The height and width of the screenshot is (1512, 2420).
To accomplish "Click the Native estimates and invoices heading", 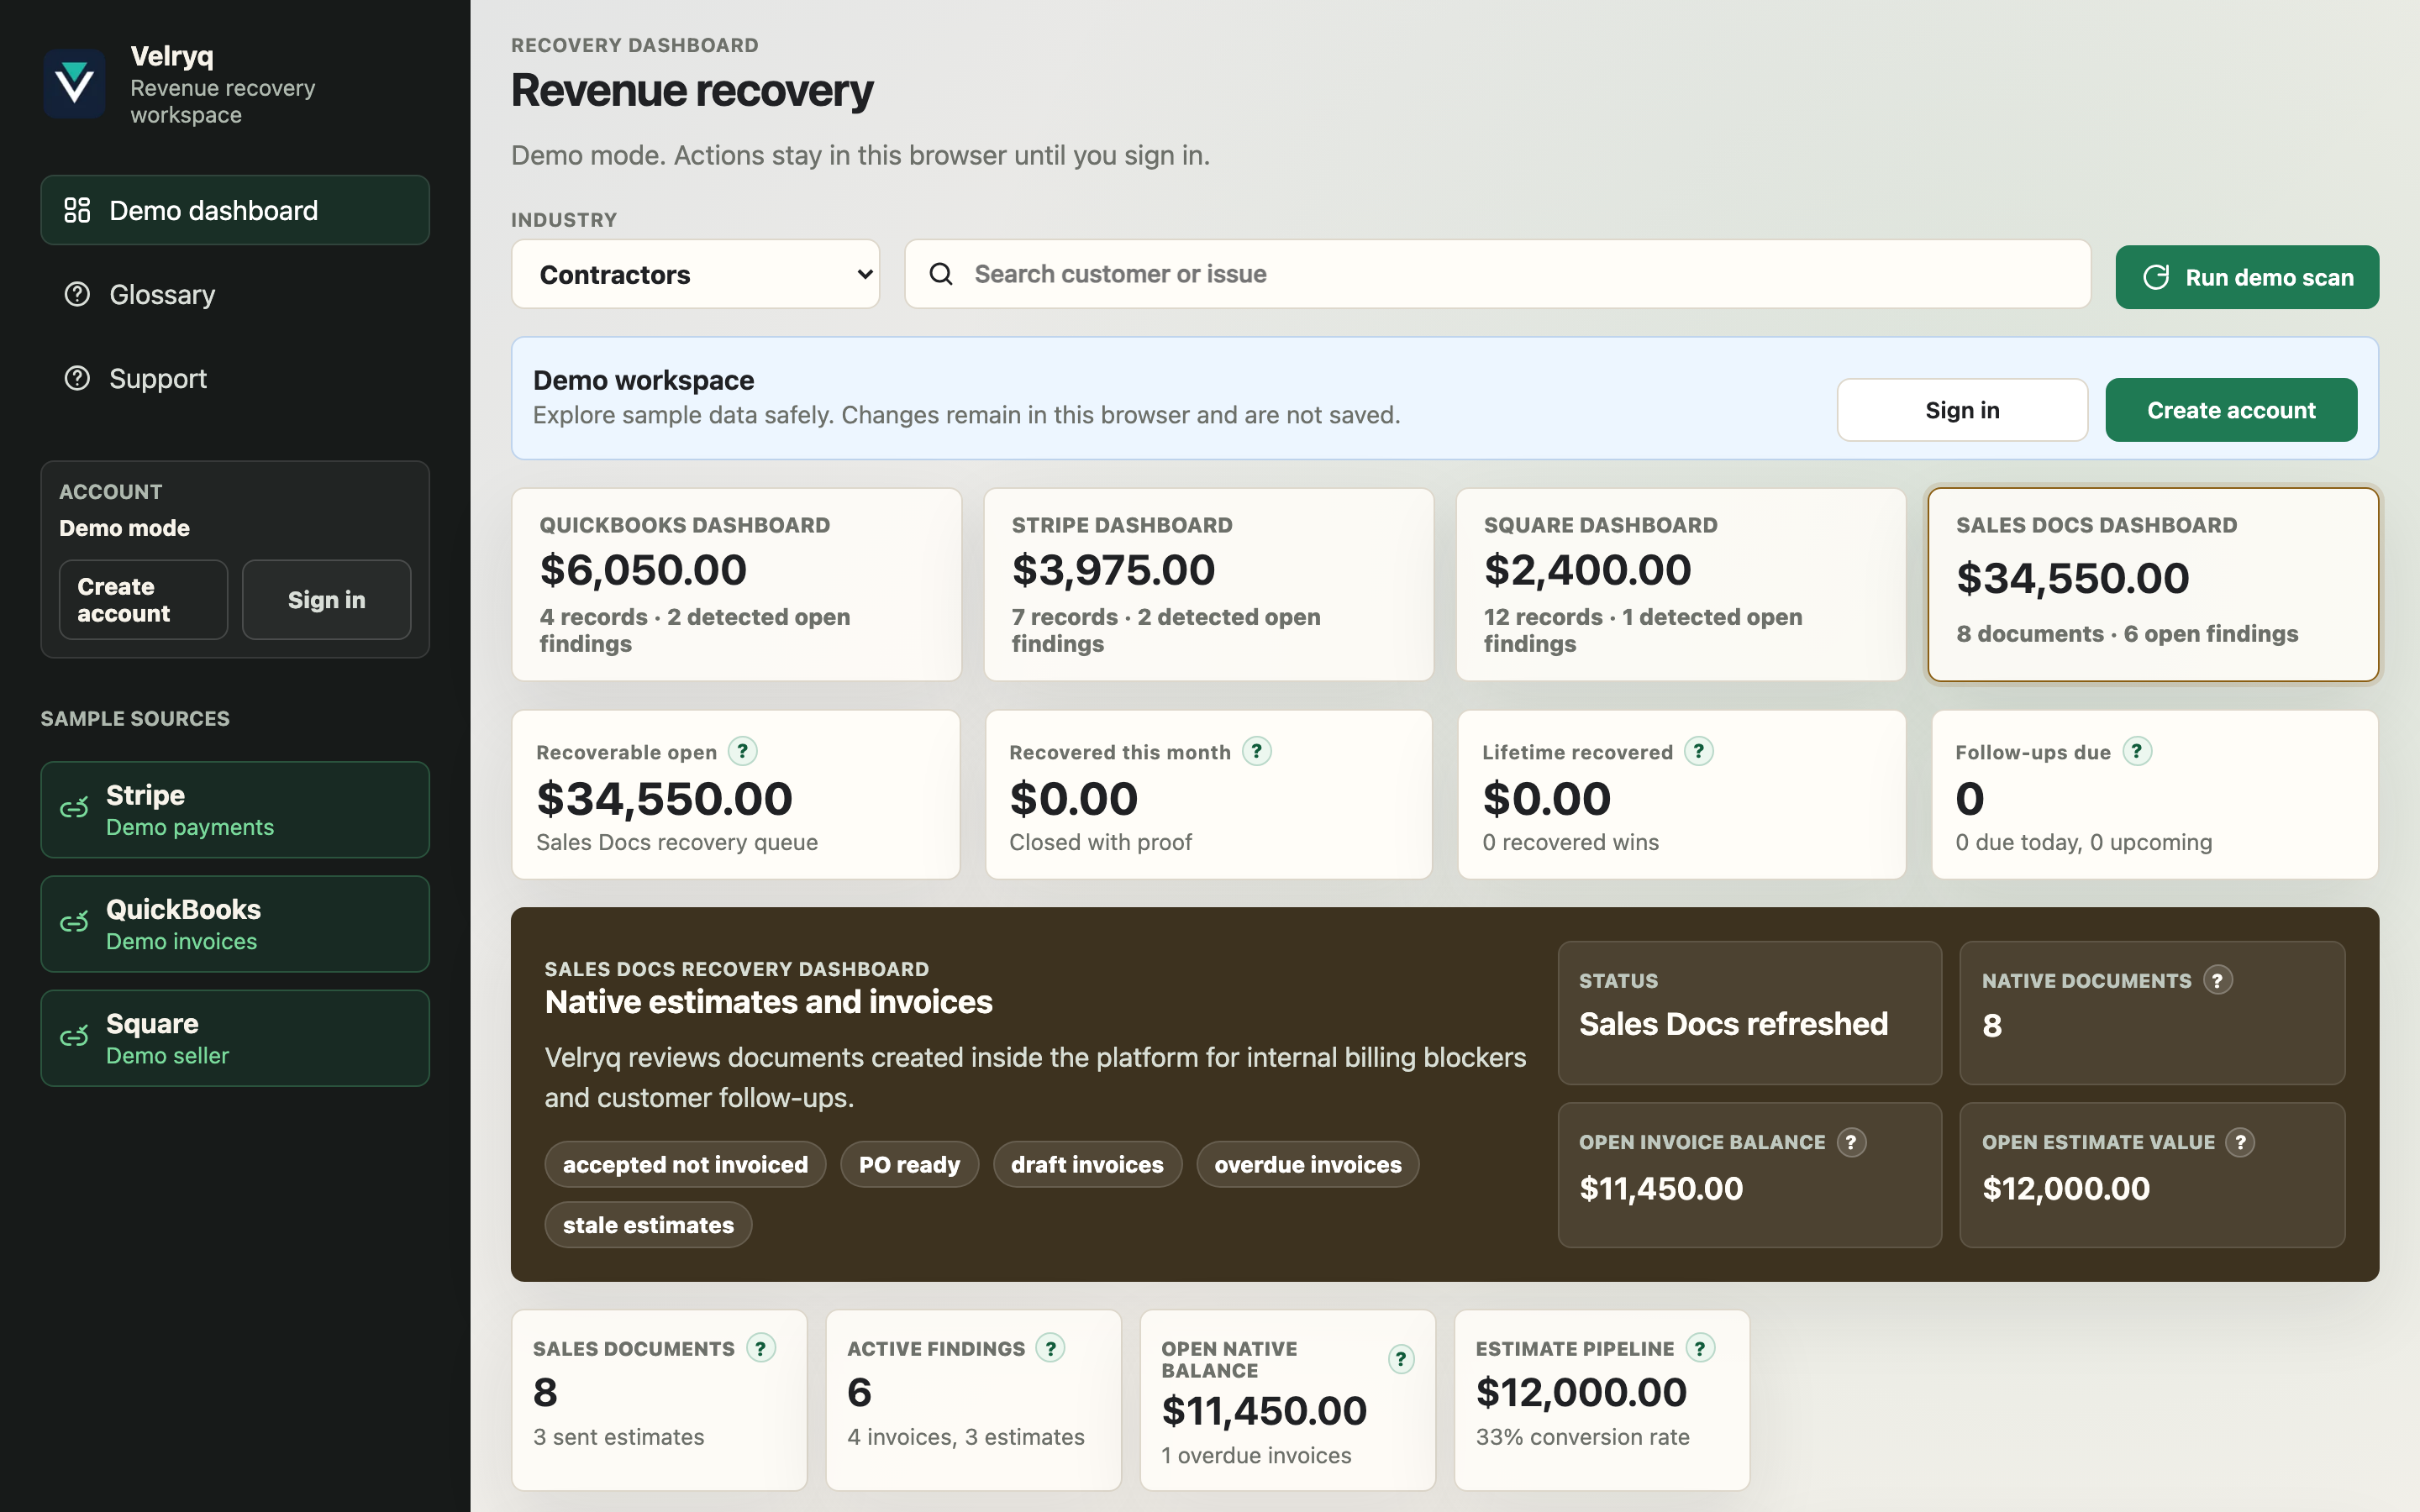I will (768, 1002).
